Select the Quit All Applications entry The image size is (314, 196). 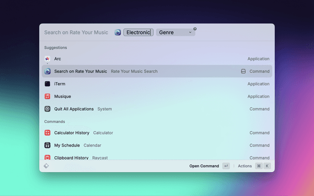[147, 109]
